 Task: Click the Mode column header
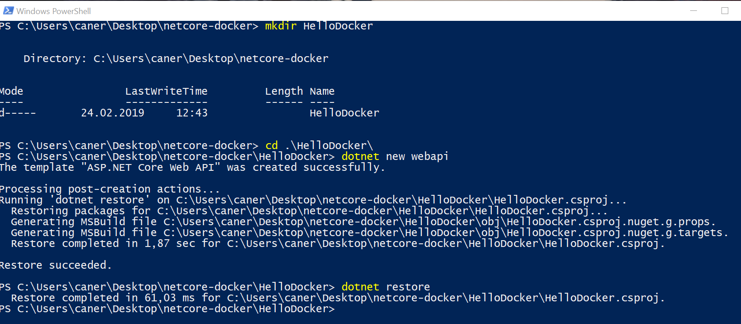tap(11, 91)
